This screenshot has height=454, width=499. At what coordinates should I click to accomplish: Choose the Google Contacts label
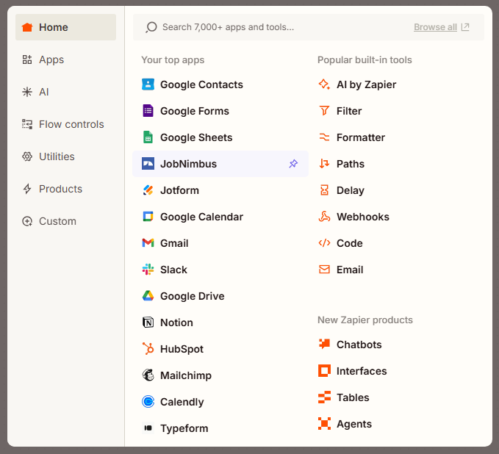tap(201, 84)
